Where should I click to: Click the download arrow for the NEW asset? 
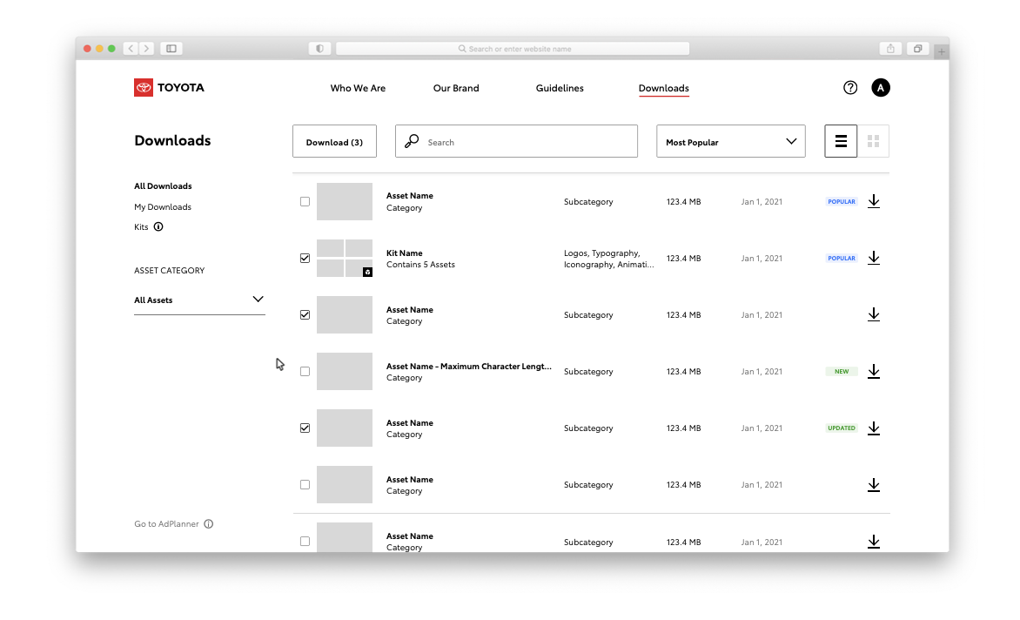coord(874,372)
